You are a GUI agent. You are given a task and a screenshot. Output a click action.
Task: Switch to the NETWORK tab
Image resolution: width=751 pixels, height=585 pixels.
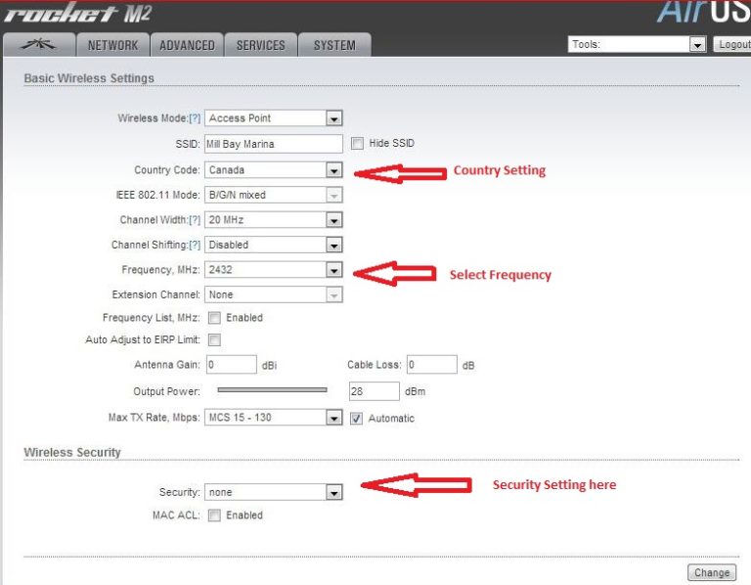(112, 45)
